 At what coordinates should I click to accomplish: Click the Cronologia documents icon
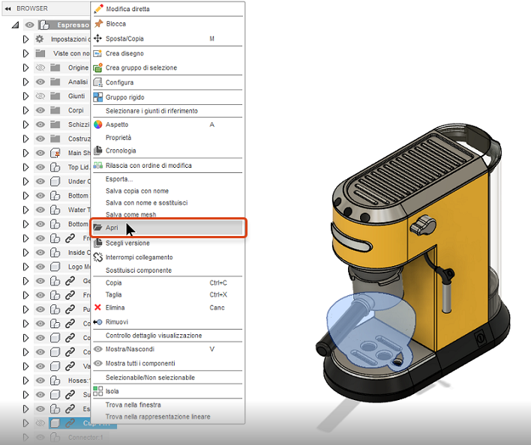(x=97, y=151)
